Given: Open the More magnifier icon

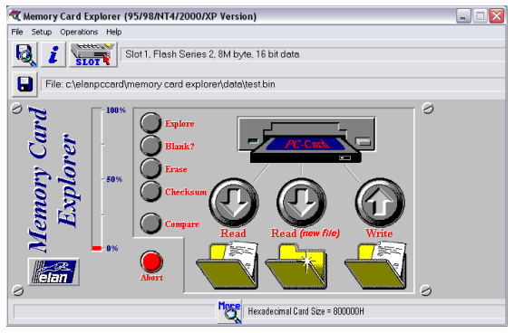Looking at the screenshot, I should click(x=229, y=312).
